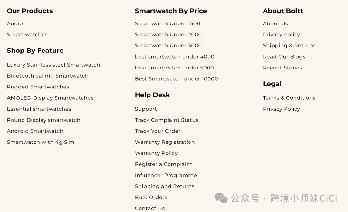This screenshot has width=348, height=212.
Task: Browse Rugged Smartwatches
Action: tap(38, 87)
